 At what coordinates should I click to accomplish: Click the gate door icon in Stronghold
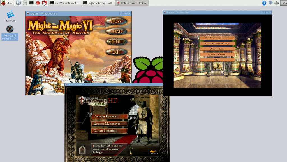click(x=82, y=150)
